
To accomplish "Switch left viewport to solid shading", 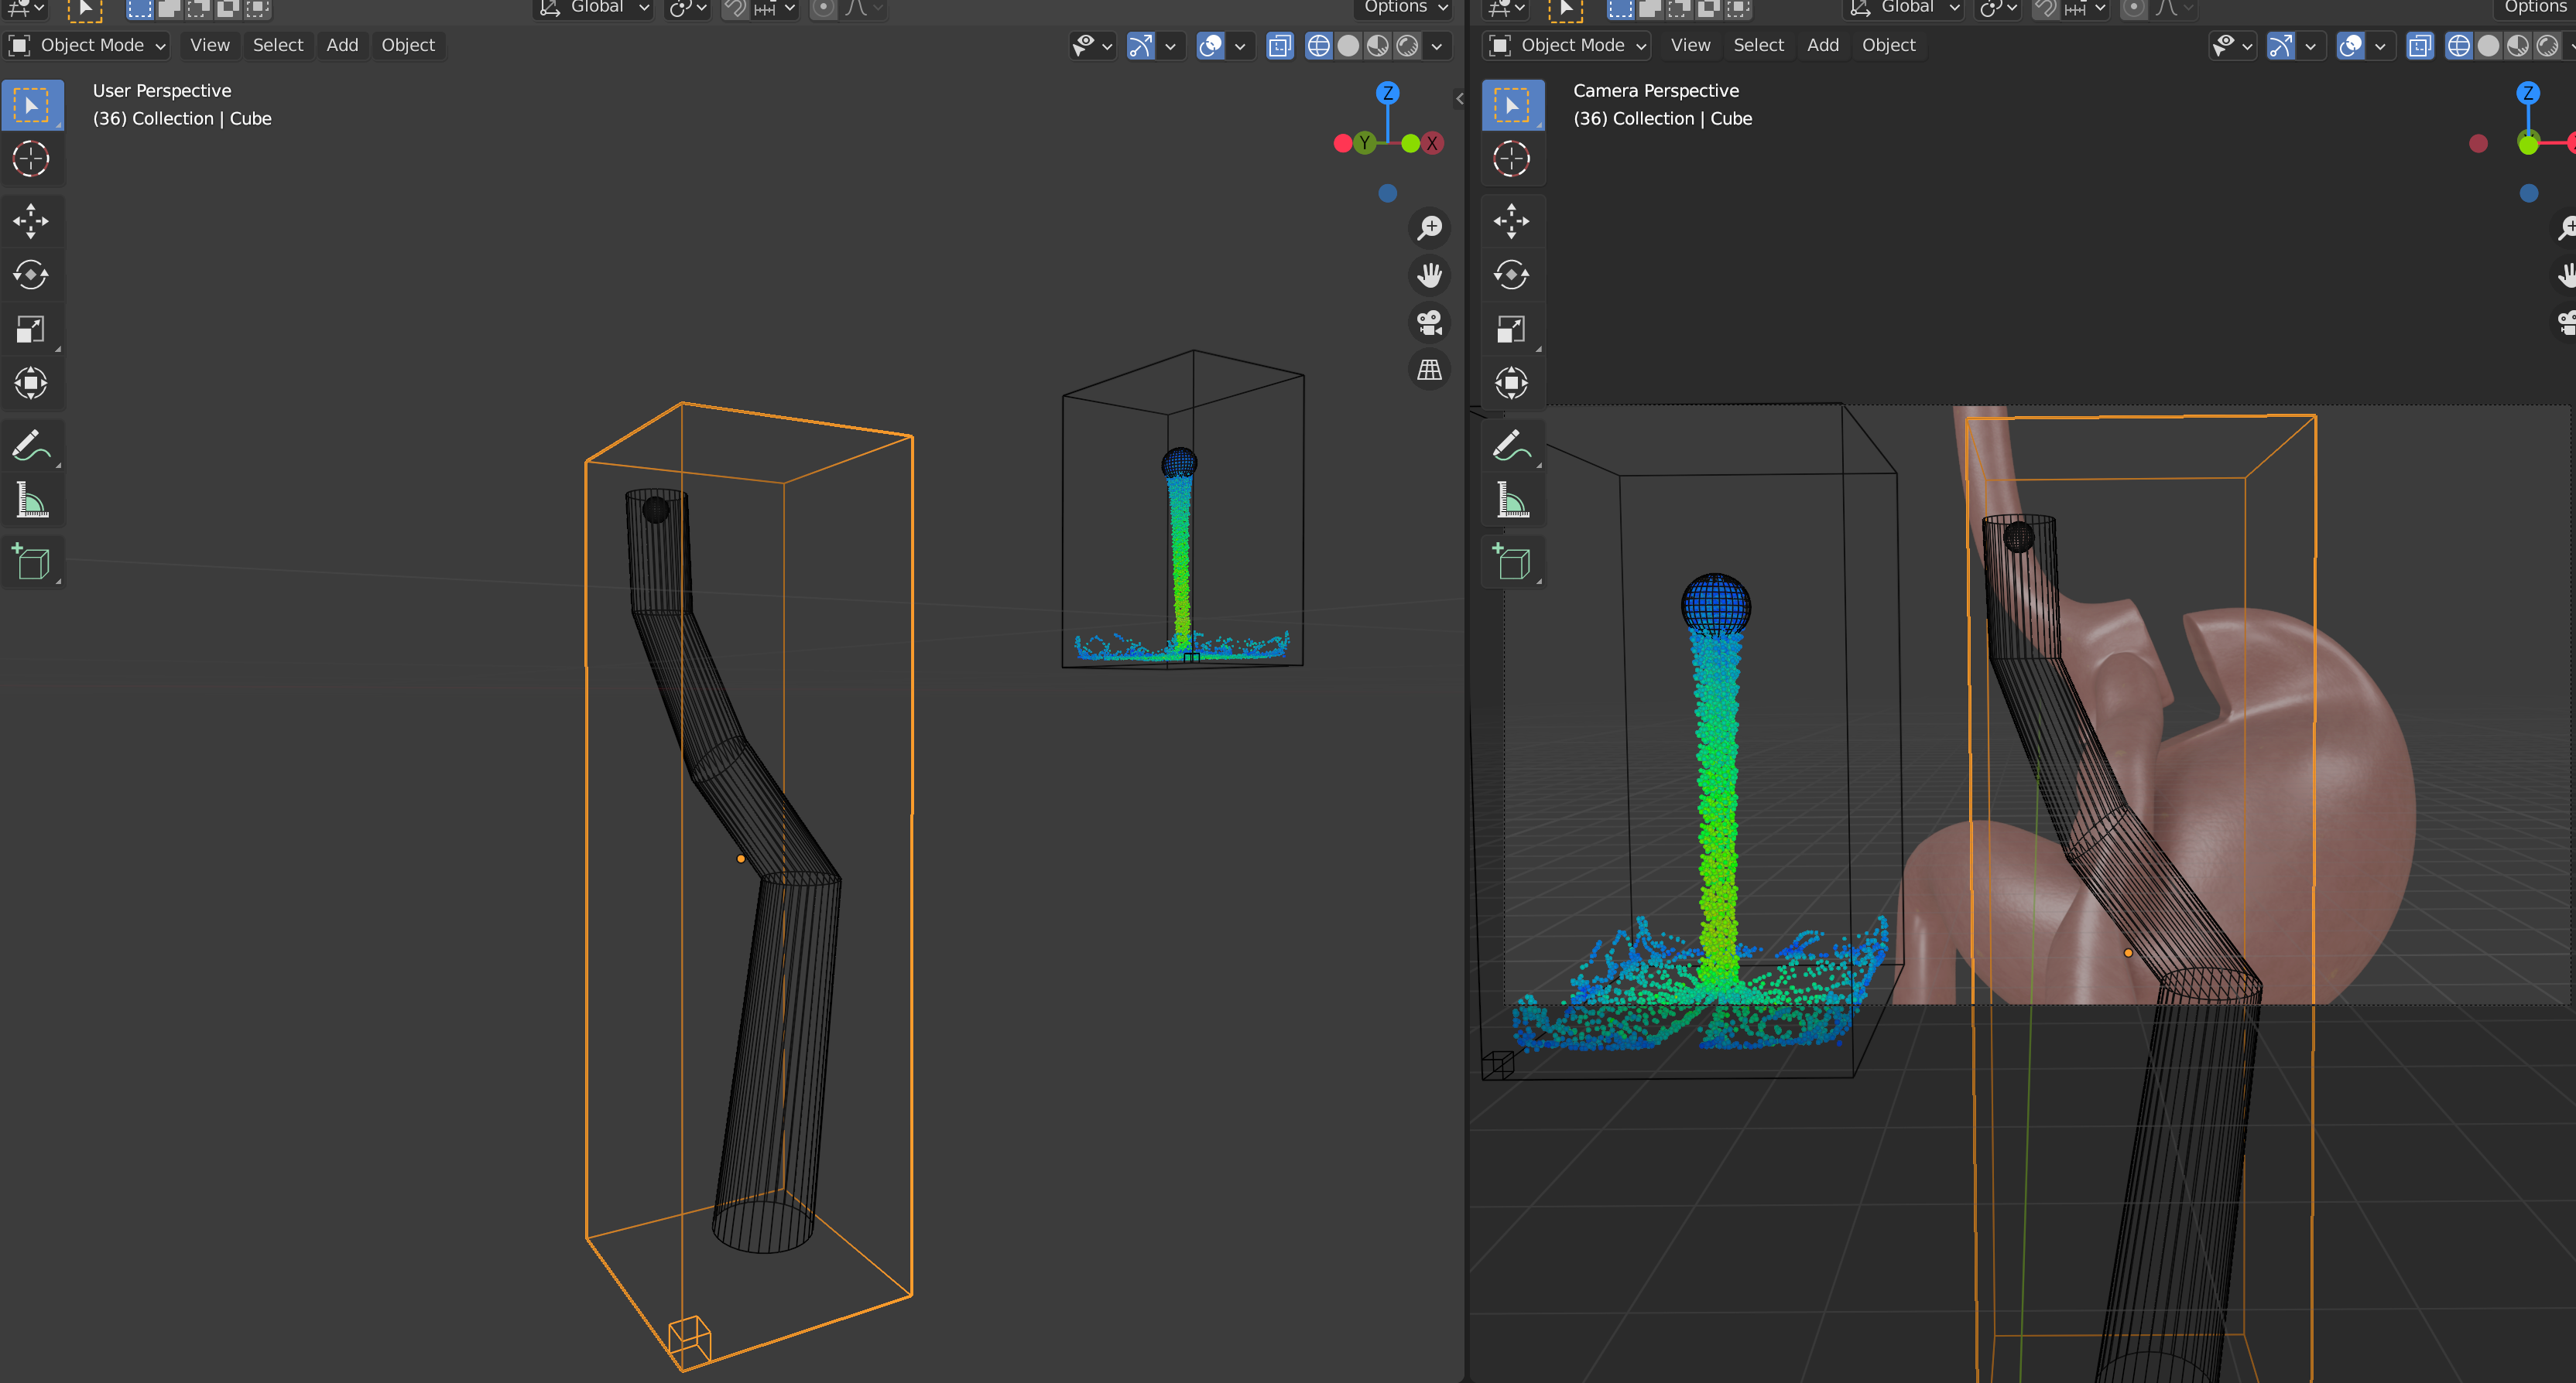I will (1349, 46).
